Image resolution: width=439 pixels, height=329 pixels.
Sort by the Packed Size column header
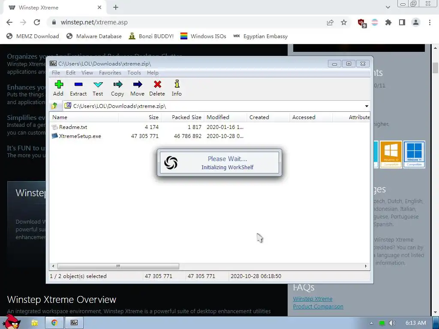pos(183,117)
